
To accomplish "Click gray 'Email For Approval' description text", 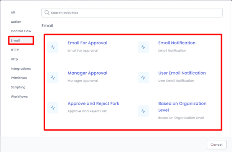I will click(82, 51).
